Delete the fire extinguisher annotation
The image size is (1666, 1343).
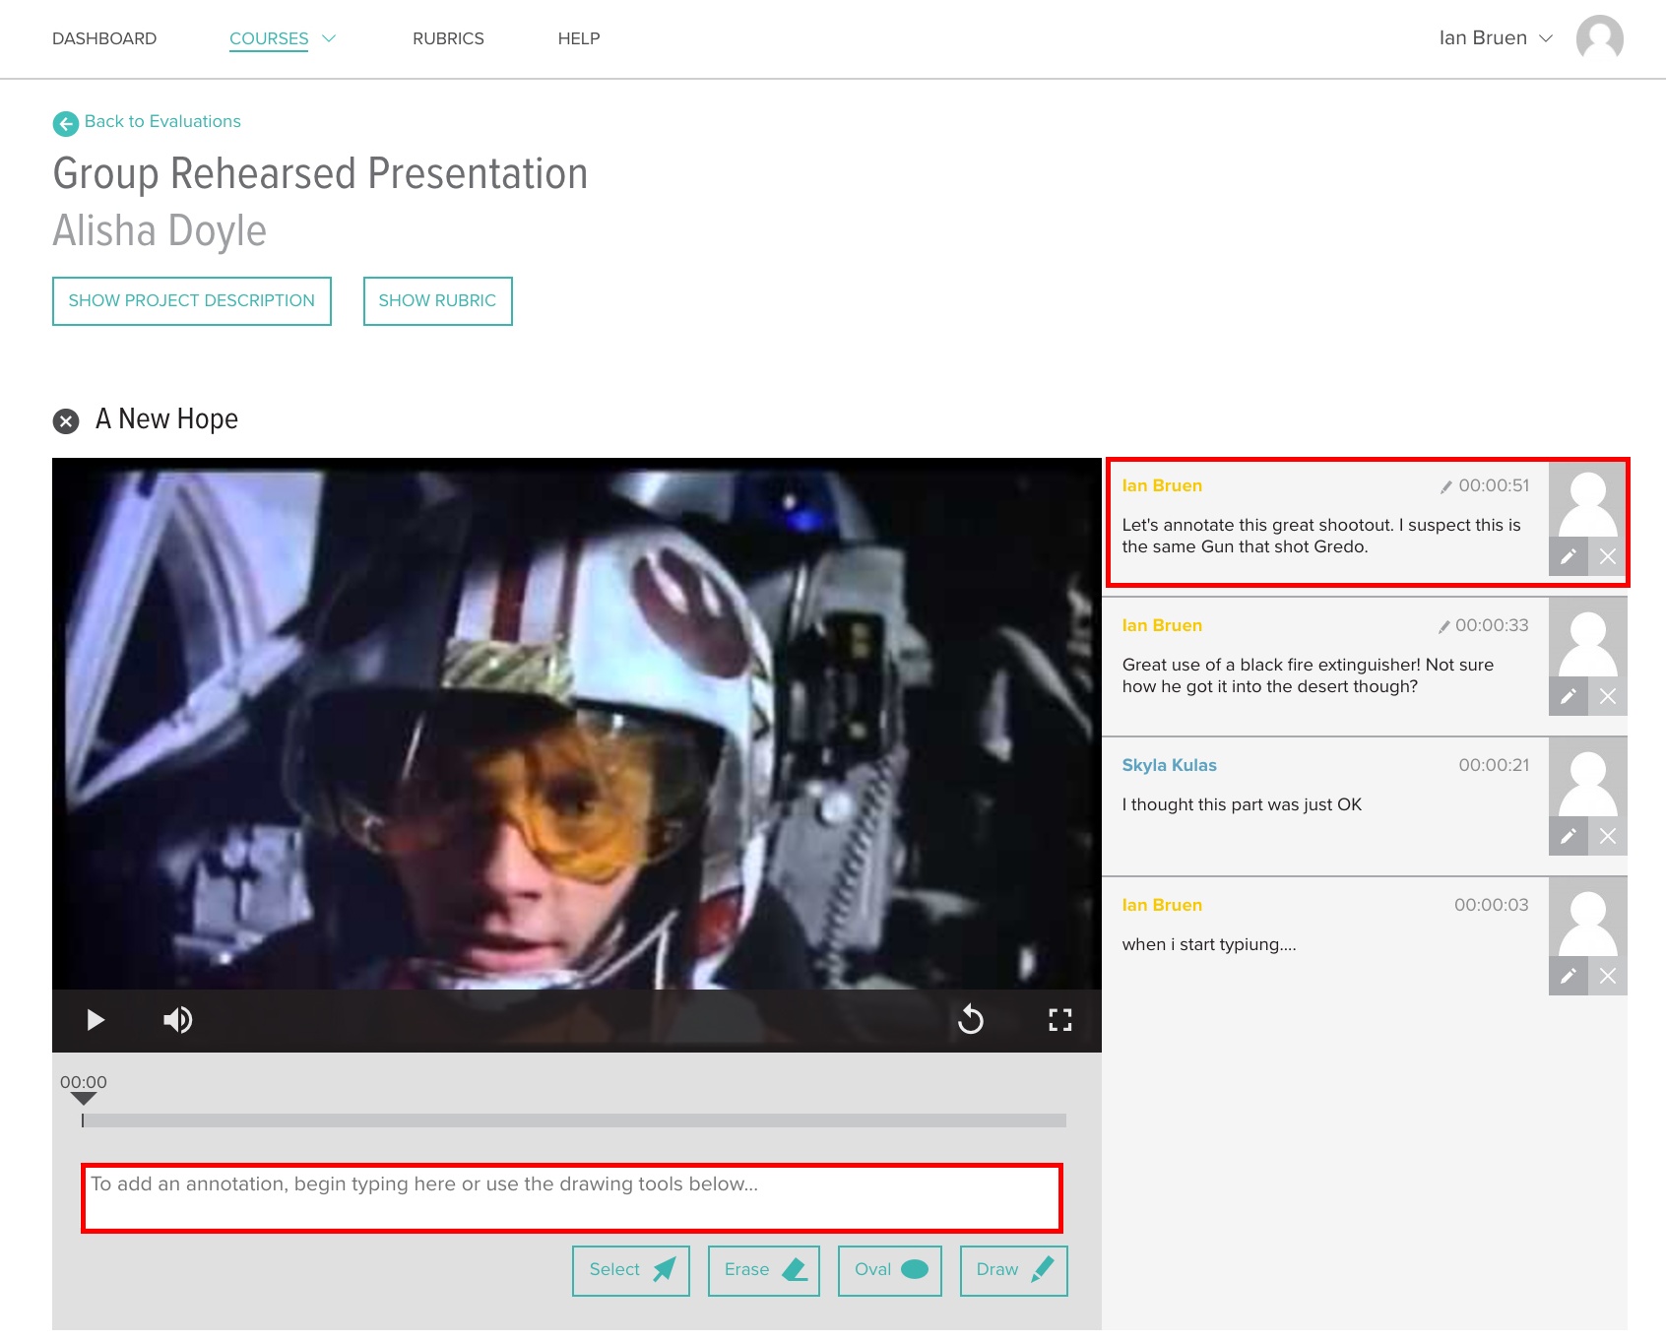[x=1608, y=696]
